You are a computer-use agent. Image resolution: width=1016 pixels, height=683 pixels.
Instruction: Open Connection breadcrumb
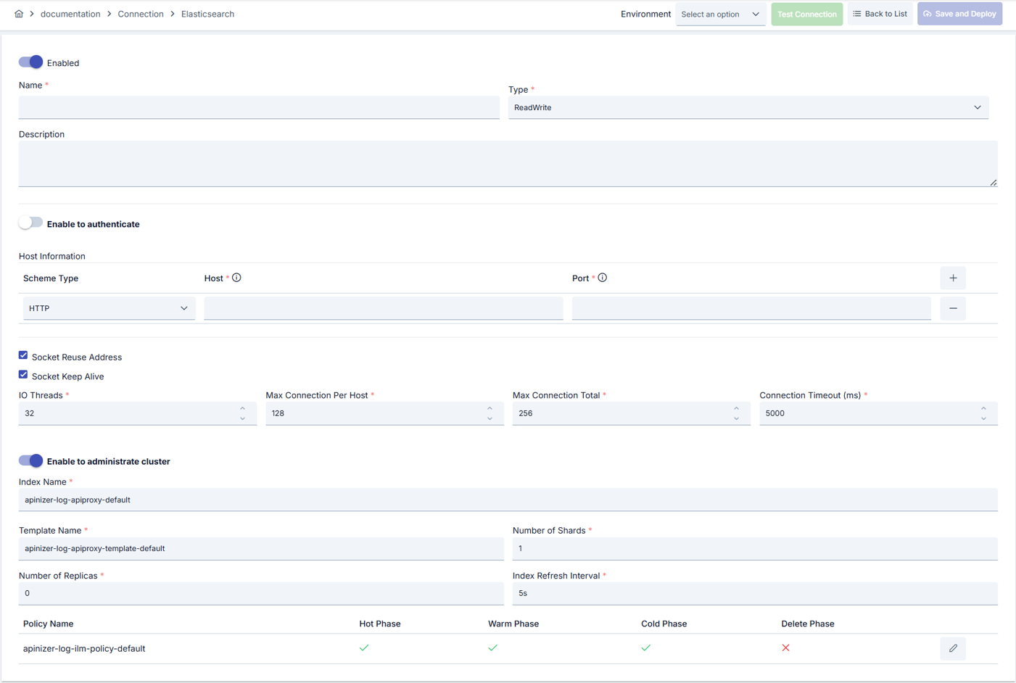point(141,14)
